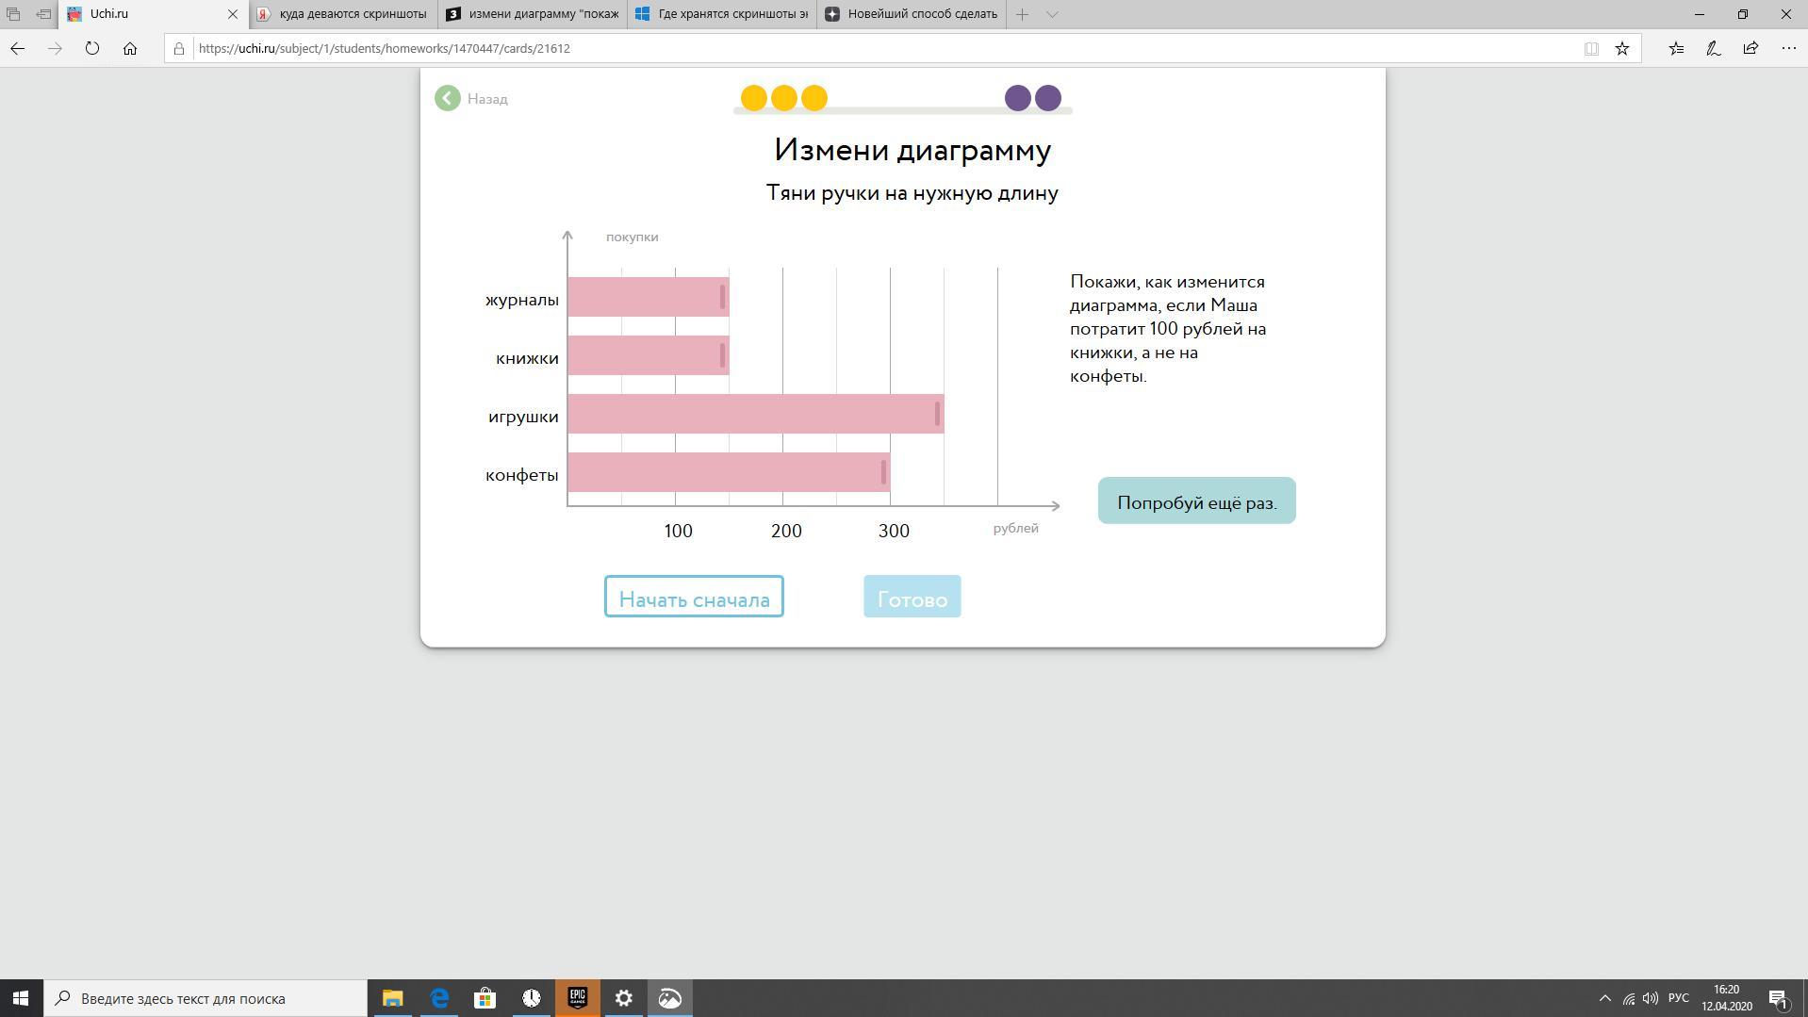Click the 'set these tabs aside' icon
This screenshot has width=1808, height=1017.
(43, 14)
